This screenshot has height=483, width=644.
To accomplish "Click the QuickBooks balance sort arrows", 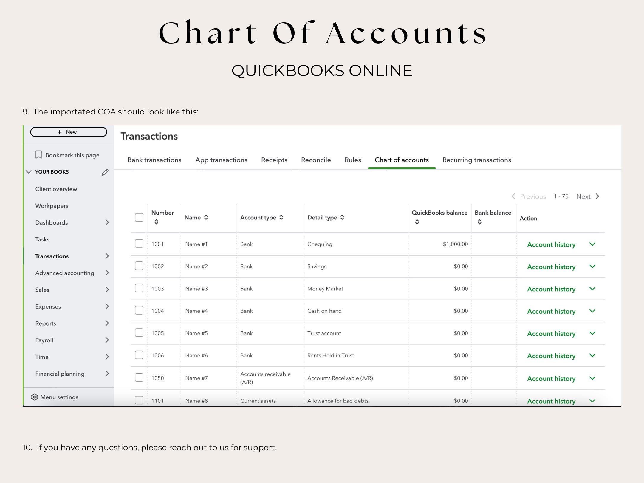I will pyautogui.click(x=417, y=222).
